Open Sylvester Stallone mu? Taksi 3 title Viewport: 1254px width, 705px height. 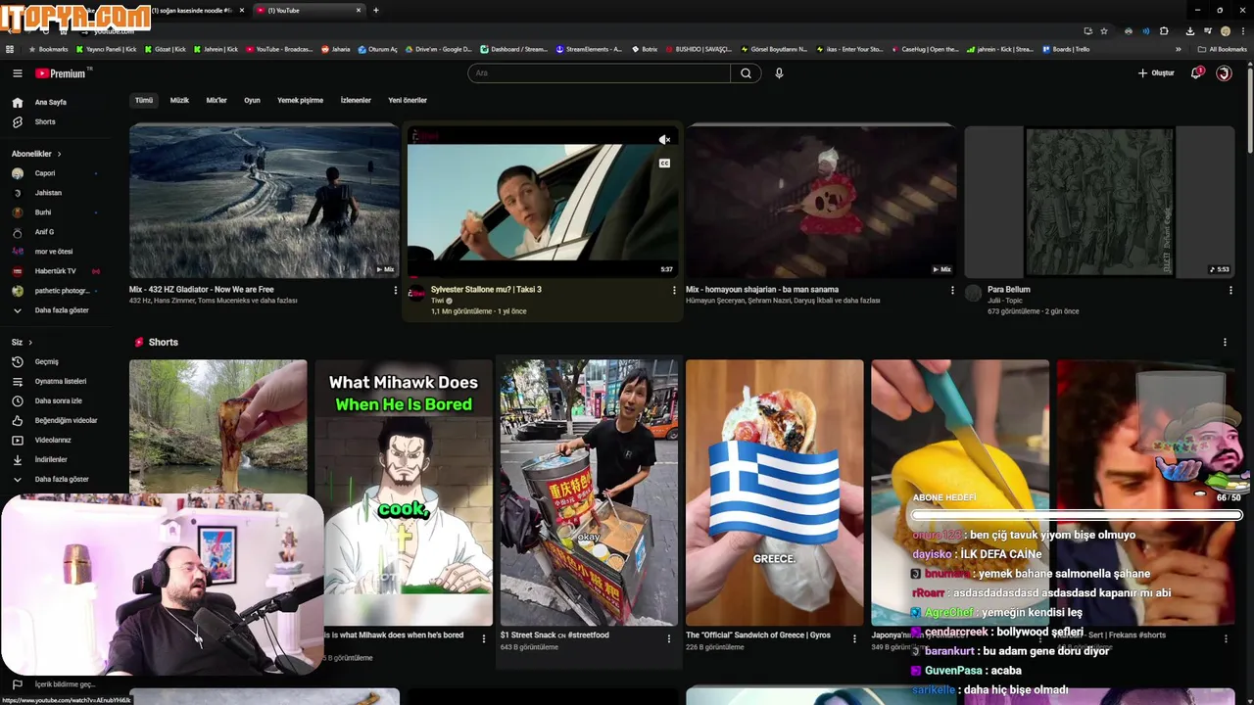[486, 290]
